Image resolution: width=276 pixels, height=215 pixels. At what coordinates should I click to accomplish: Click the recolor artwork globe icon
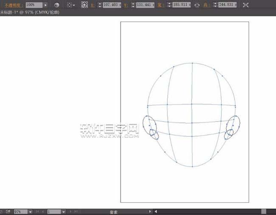click(56, 5)
